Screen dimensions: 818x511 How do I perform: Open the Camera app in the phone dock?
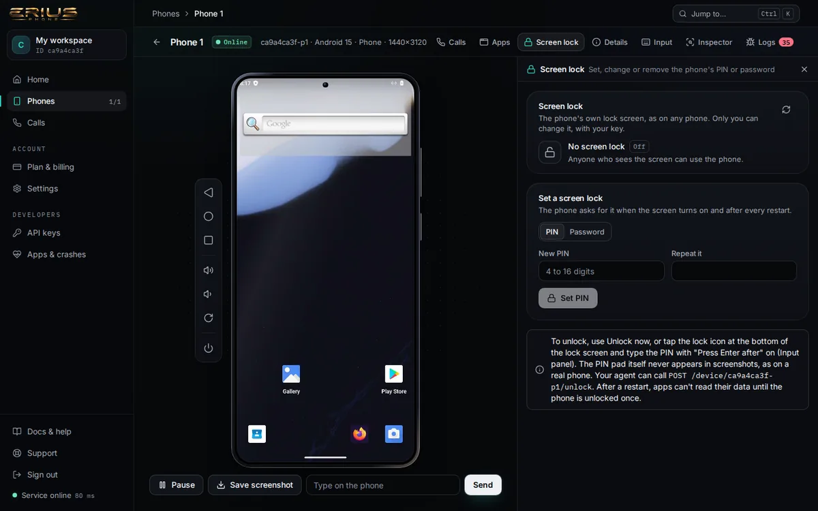(x=394, y=434)
